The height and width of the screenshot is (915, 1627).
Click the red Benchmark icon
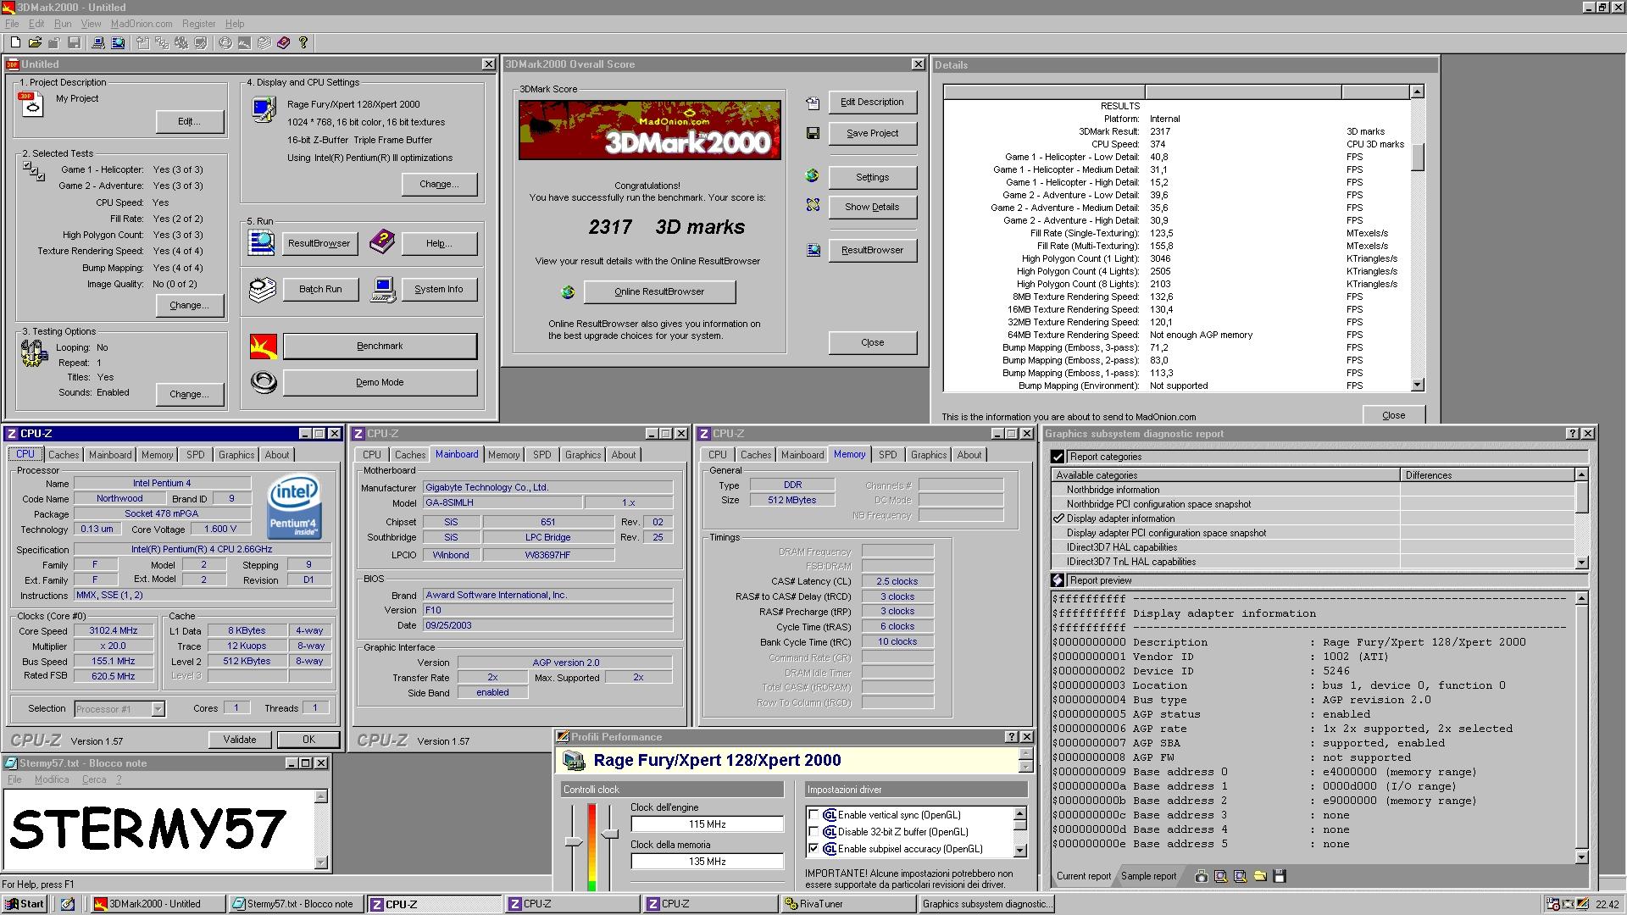(x=264, y=346)
